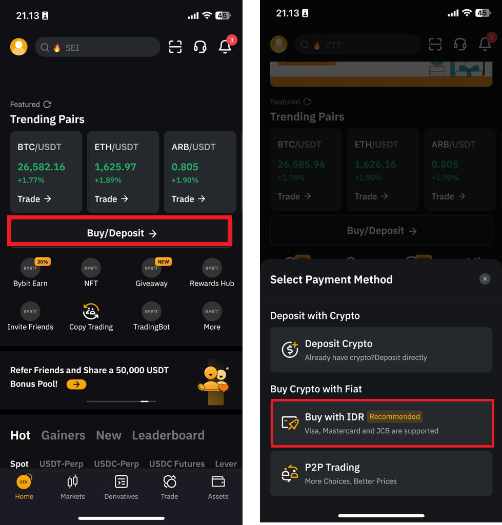The width and height of the screenshot is (502, 525).
Task: Select the Gainers tab
Action: (x=63, y=435)
